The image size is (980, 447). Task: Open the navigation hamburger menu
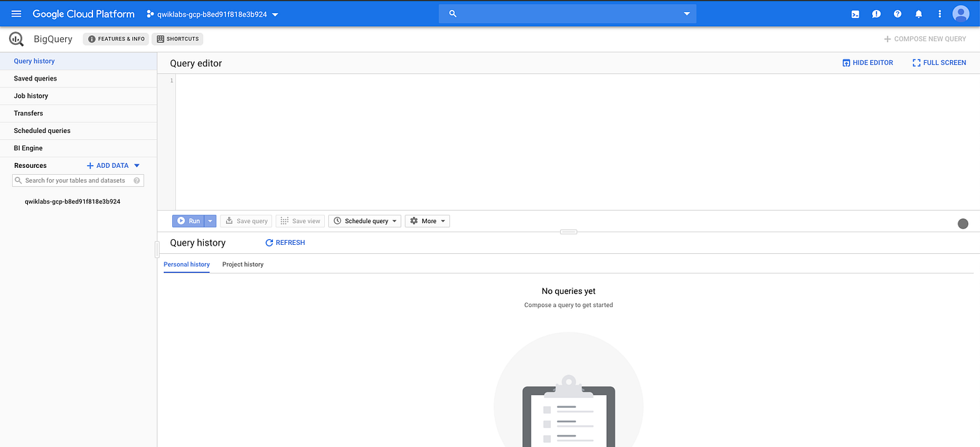(15, 13)
